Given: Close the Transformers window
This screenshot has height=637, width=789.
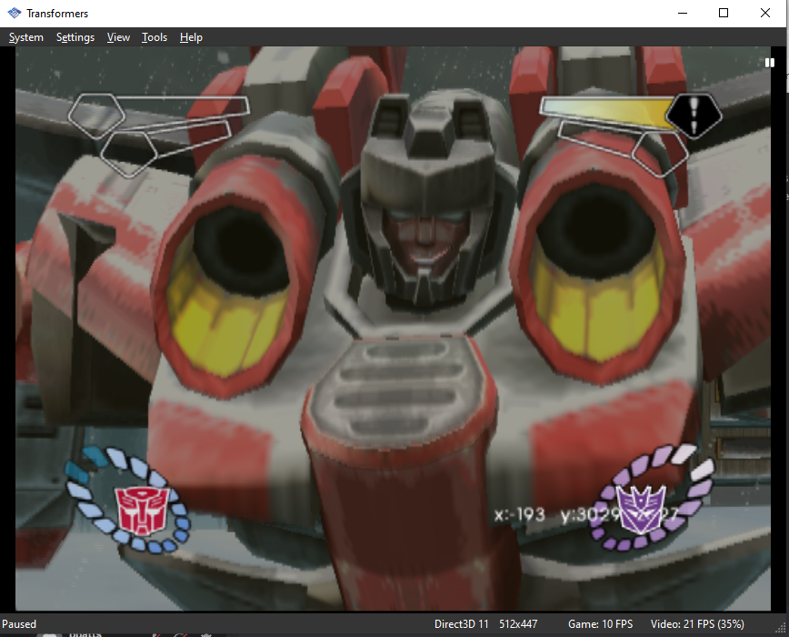Looking at the screenshot, I should (764, 13).
